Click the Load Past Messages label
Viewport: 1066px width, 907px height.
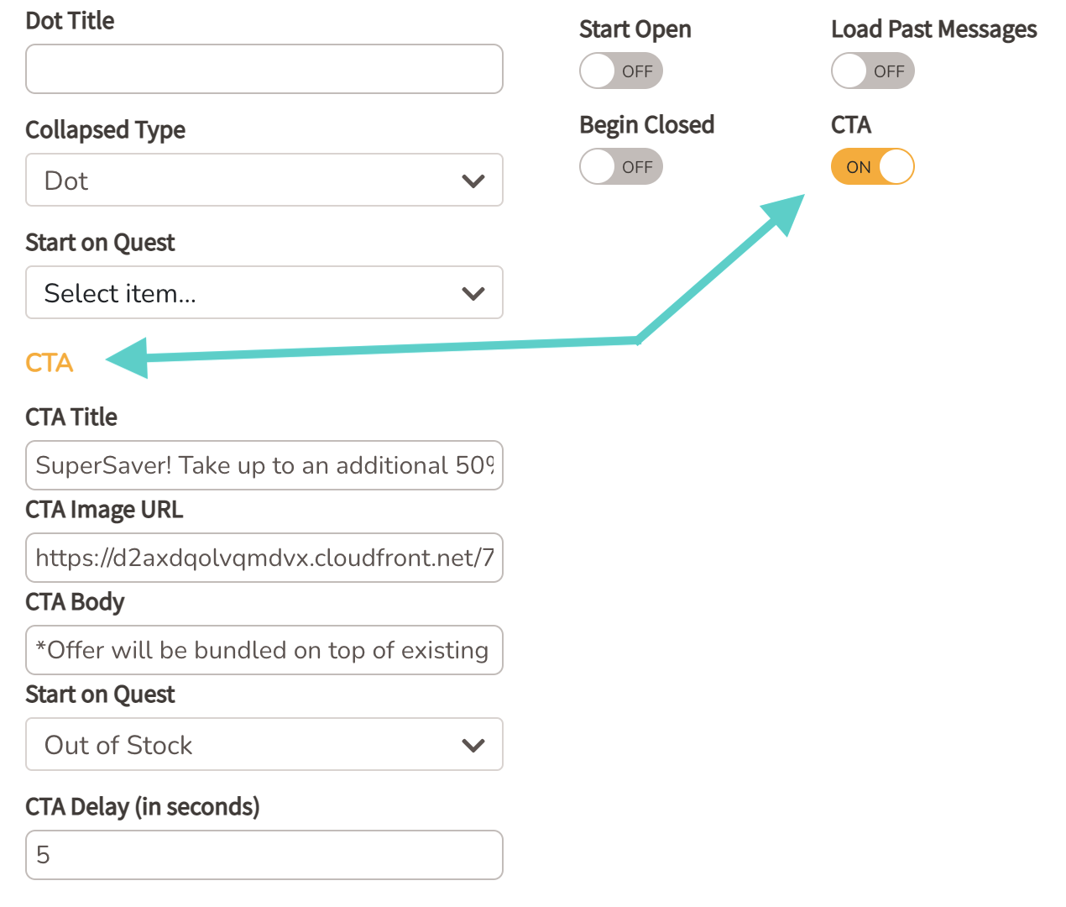(x=933, y=29)
